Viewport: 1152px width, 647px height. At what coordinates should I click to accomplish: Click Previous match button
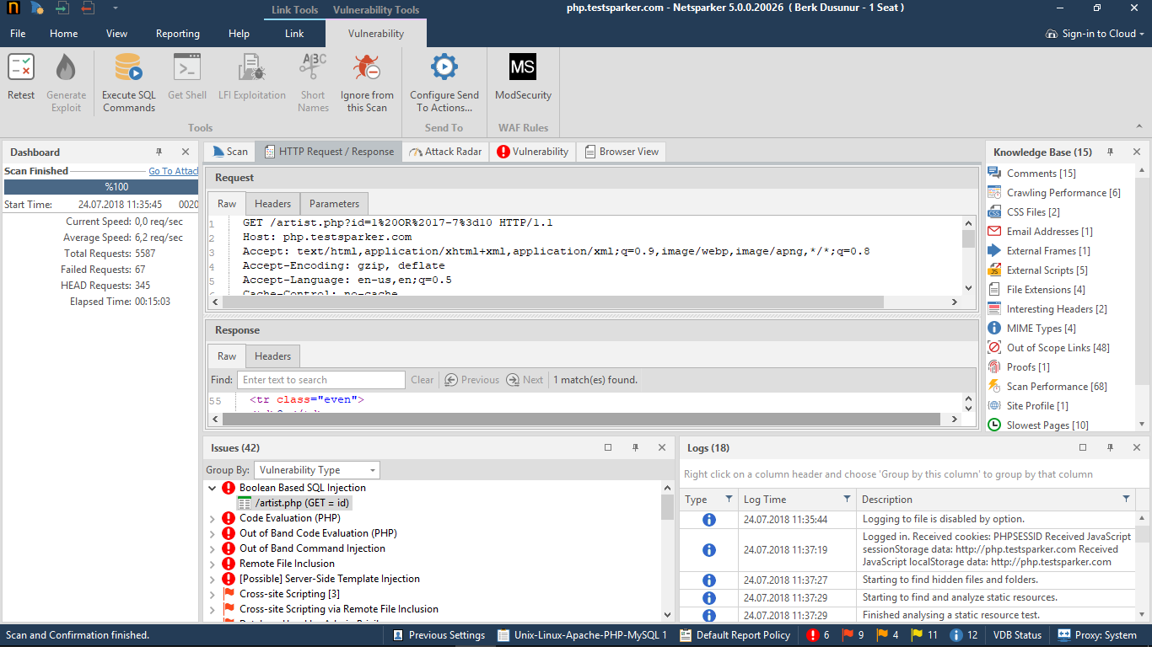472,380
